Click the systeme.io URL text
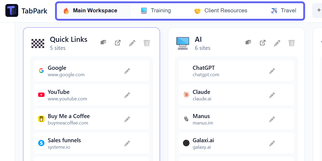The width and height of the screenshot is (322, 161). click(59, 147)
